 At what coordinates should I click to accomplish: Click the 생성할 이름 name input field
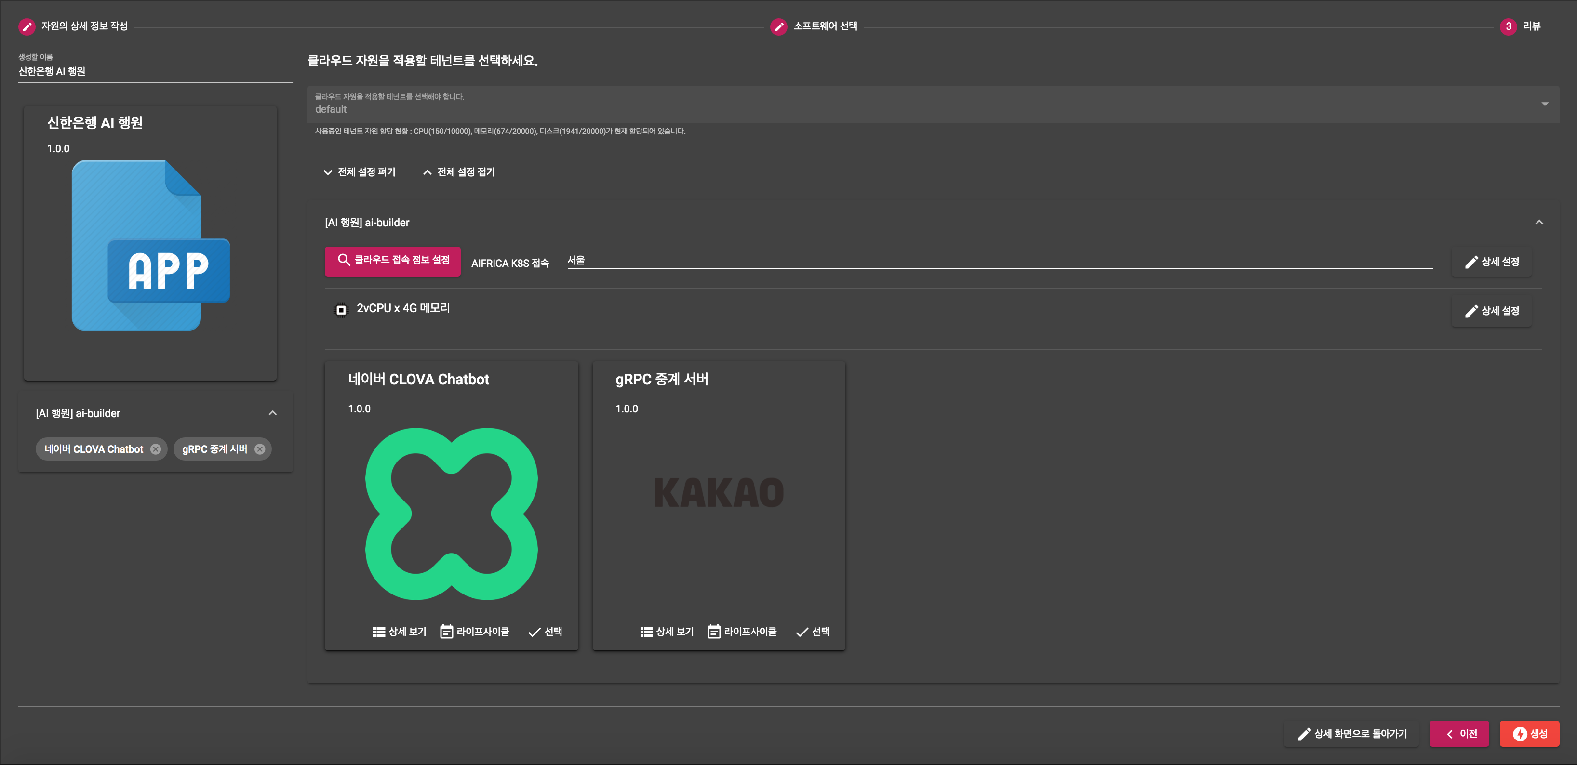pyautogui.click(x=153, y=71)
